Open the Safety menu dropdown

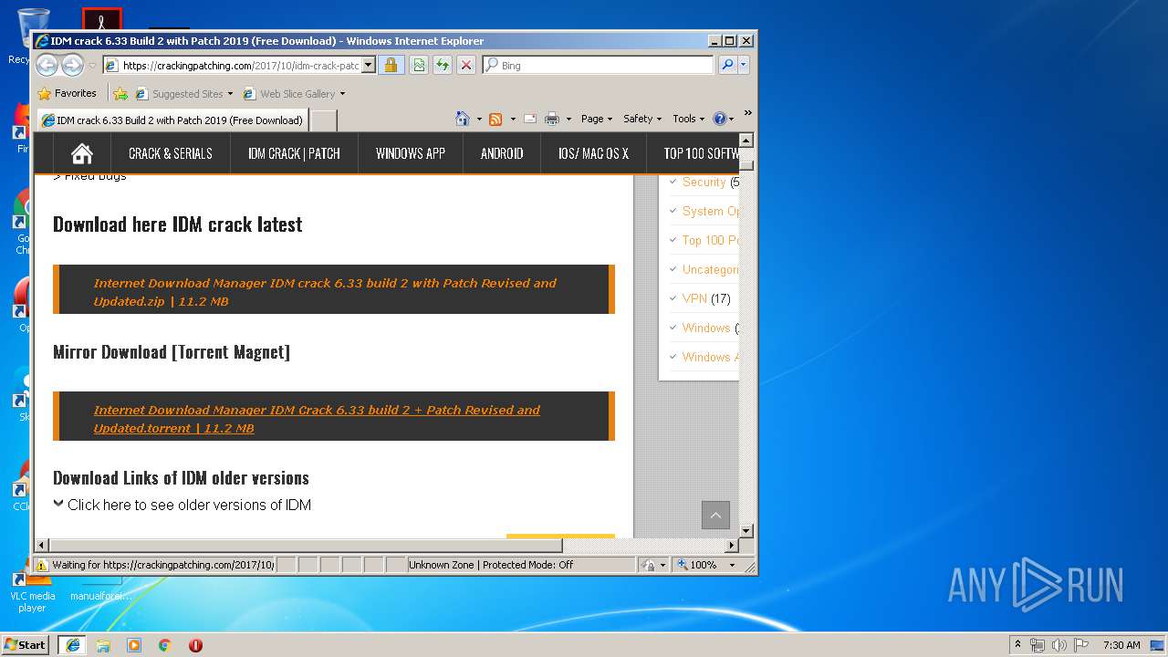tap(642, 119)
